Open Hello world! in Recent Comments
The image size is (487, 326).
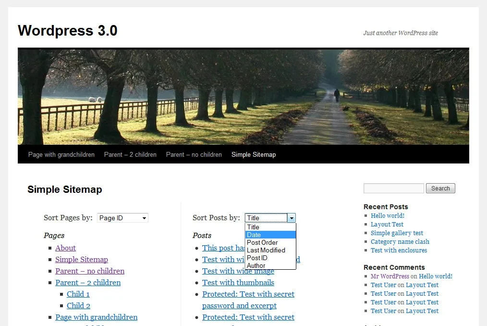436,276
